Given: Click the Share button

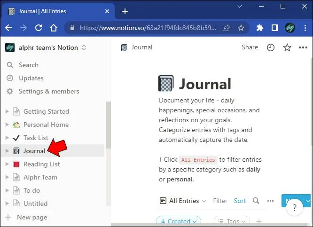Looking at the screenshot, I should pyautogui.click(x=250, y=47).
